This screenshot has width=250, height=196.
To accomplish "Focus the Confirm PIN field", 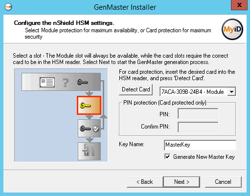I will coord(198,127).
